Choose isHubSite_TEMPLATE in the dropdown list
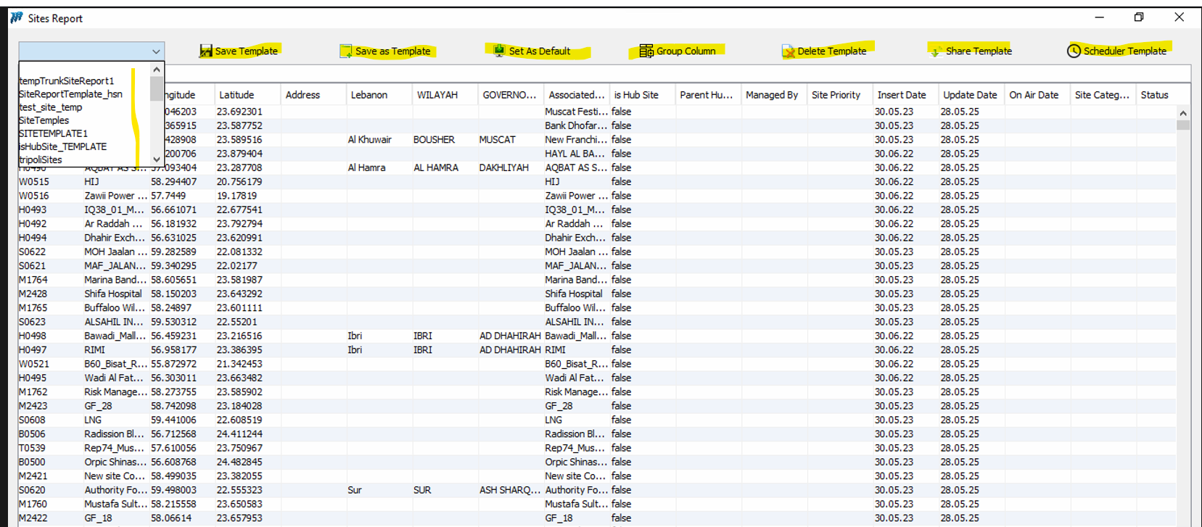1202x527 pixels. 63,146
